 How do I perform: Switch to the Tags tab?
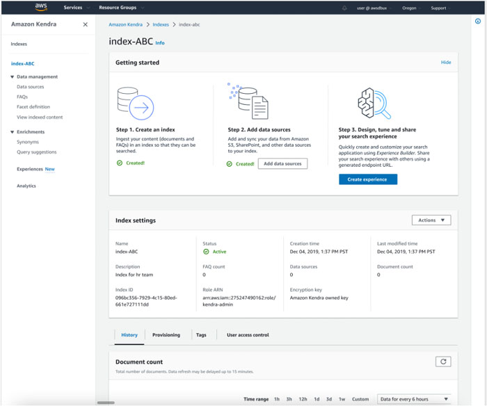(x=201, y=335)
